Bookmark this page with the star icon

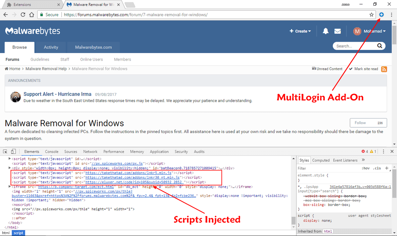(372, 15)
